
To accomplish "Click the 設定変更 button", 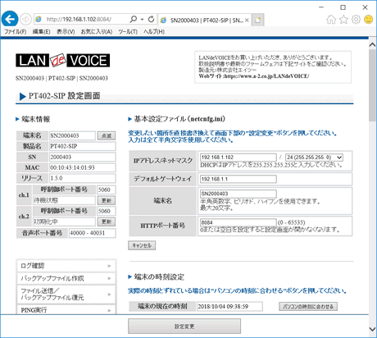I will (184, 327).
